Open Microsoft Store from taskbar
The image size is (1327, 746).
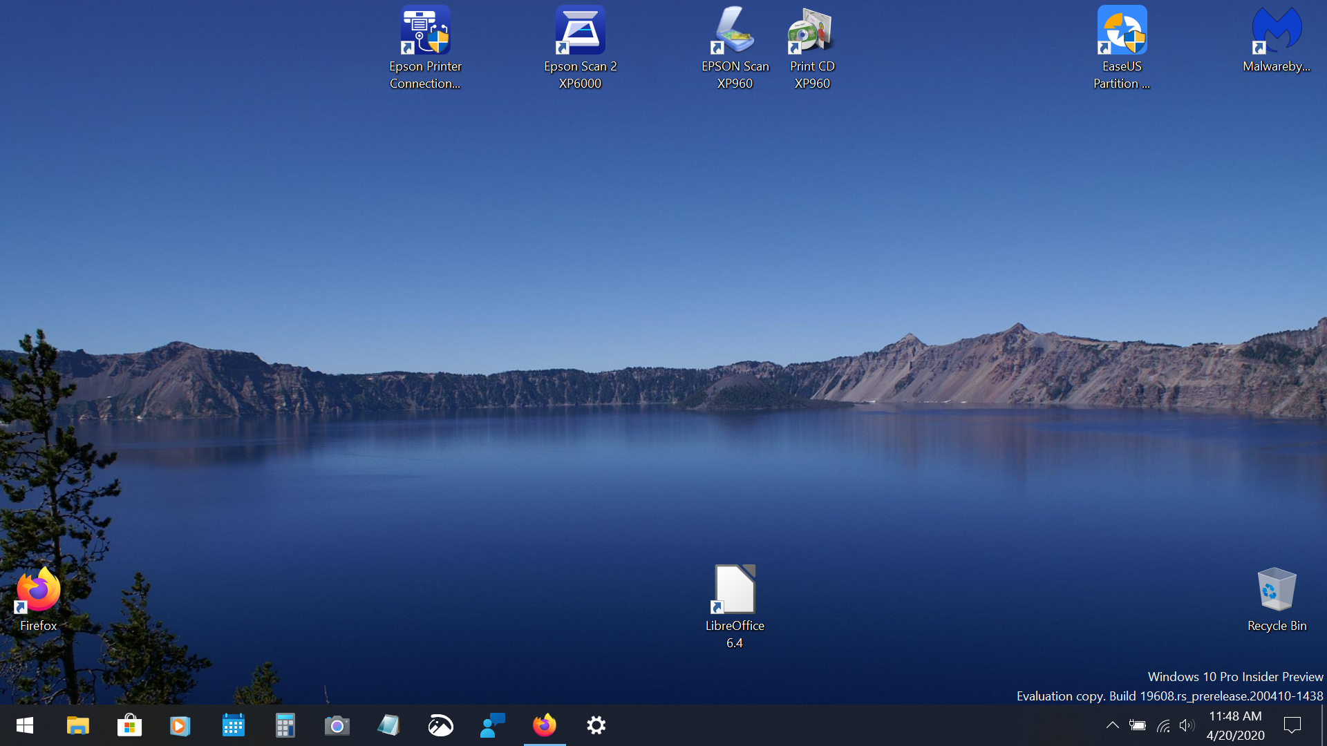coord(129,725)
